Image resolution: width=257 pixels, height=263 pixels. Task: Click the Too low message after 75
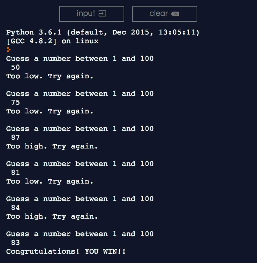pyautogui.click(x=50, y=112)
